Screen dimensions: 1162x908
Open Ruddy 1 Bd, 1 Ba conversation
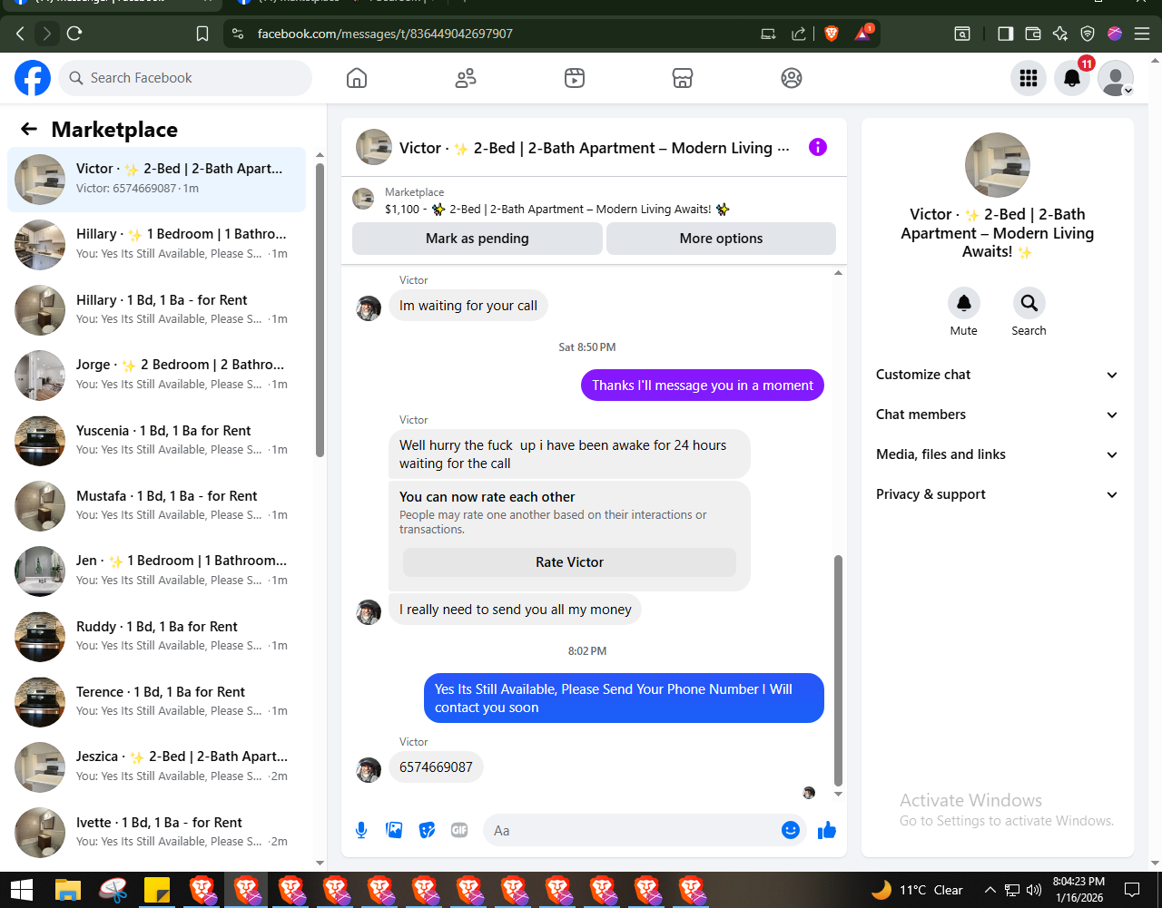tap(156, 636)
